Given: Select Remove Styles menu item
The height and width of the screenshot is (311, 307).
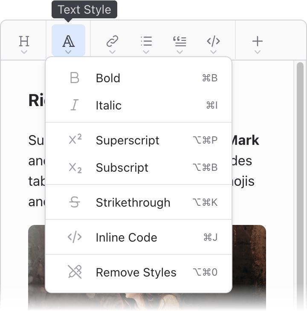Looking at the screenshot, I should coord(139,272).
